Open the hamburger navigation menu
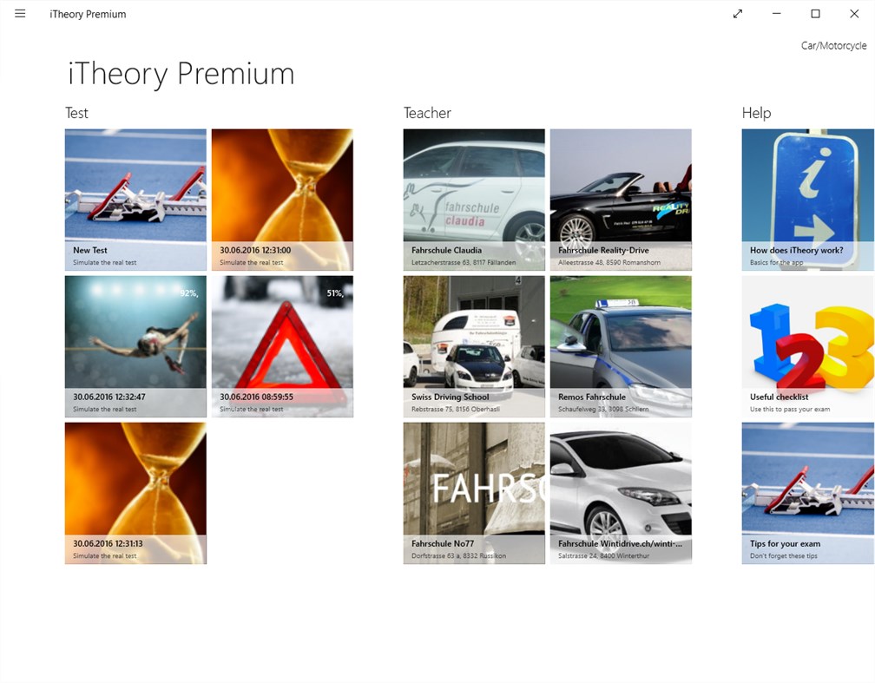 tap(20, 14)
